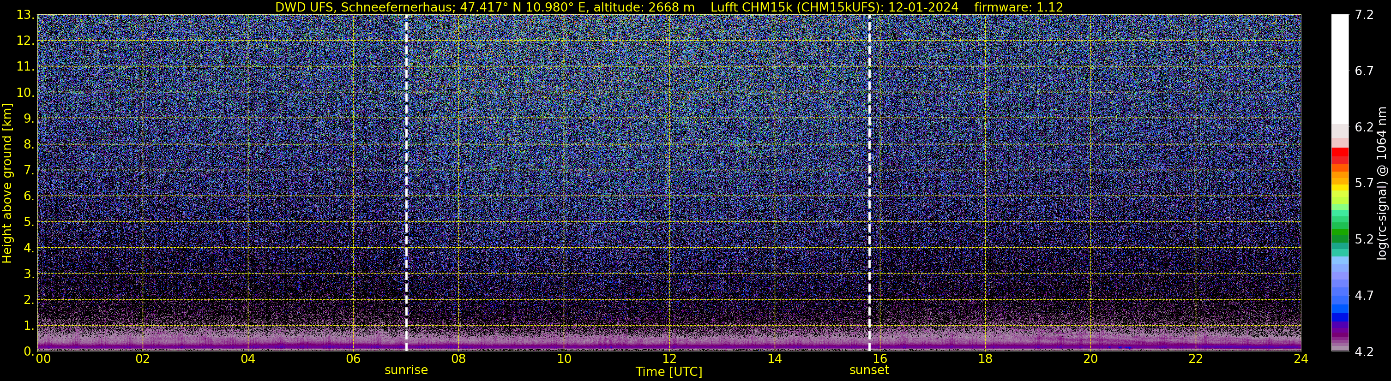Click the '6.2' colorbar value
The image size is (1391, 381).
pyautogui.click(x=1364, y=127)
